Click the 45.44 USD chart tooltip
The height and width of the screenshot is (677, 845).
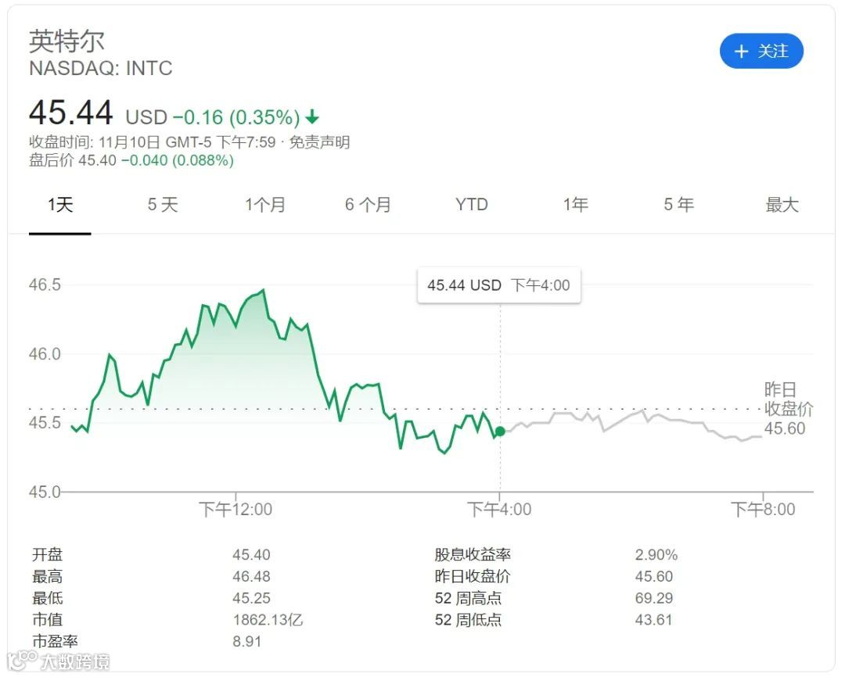(x=498, y=285)
